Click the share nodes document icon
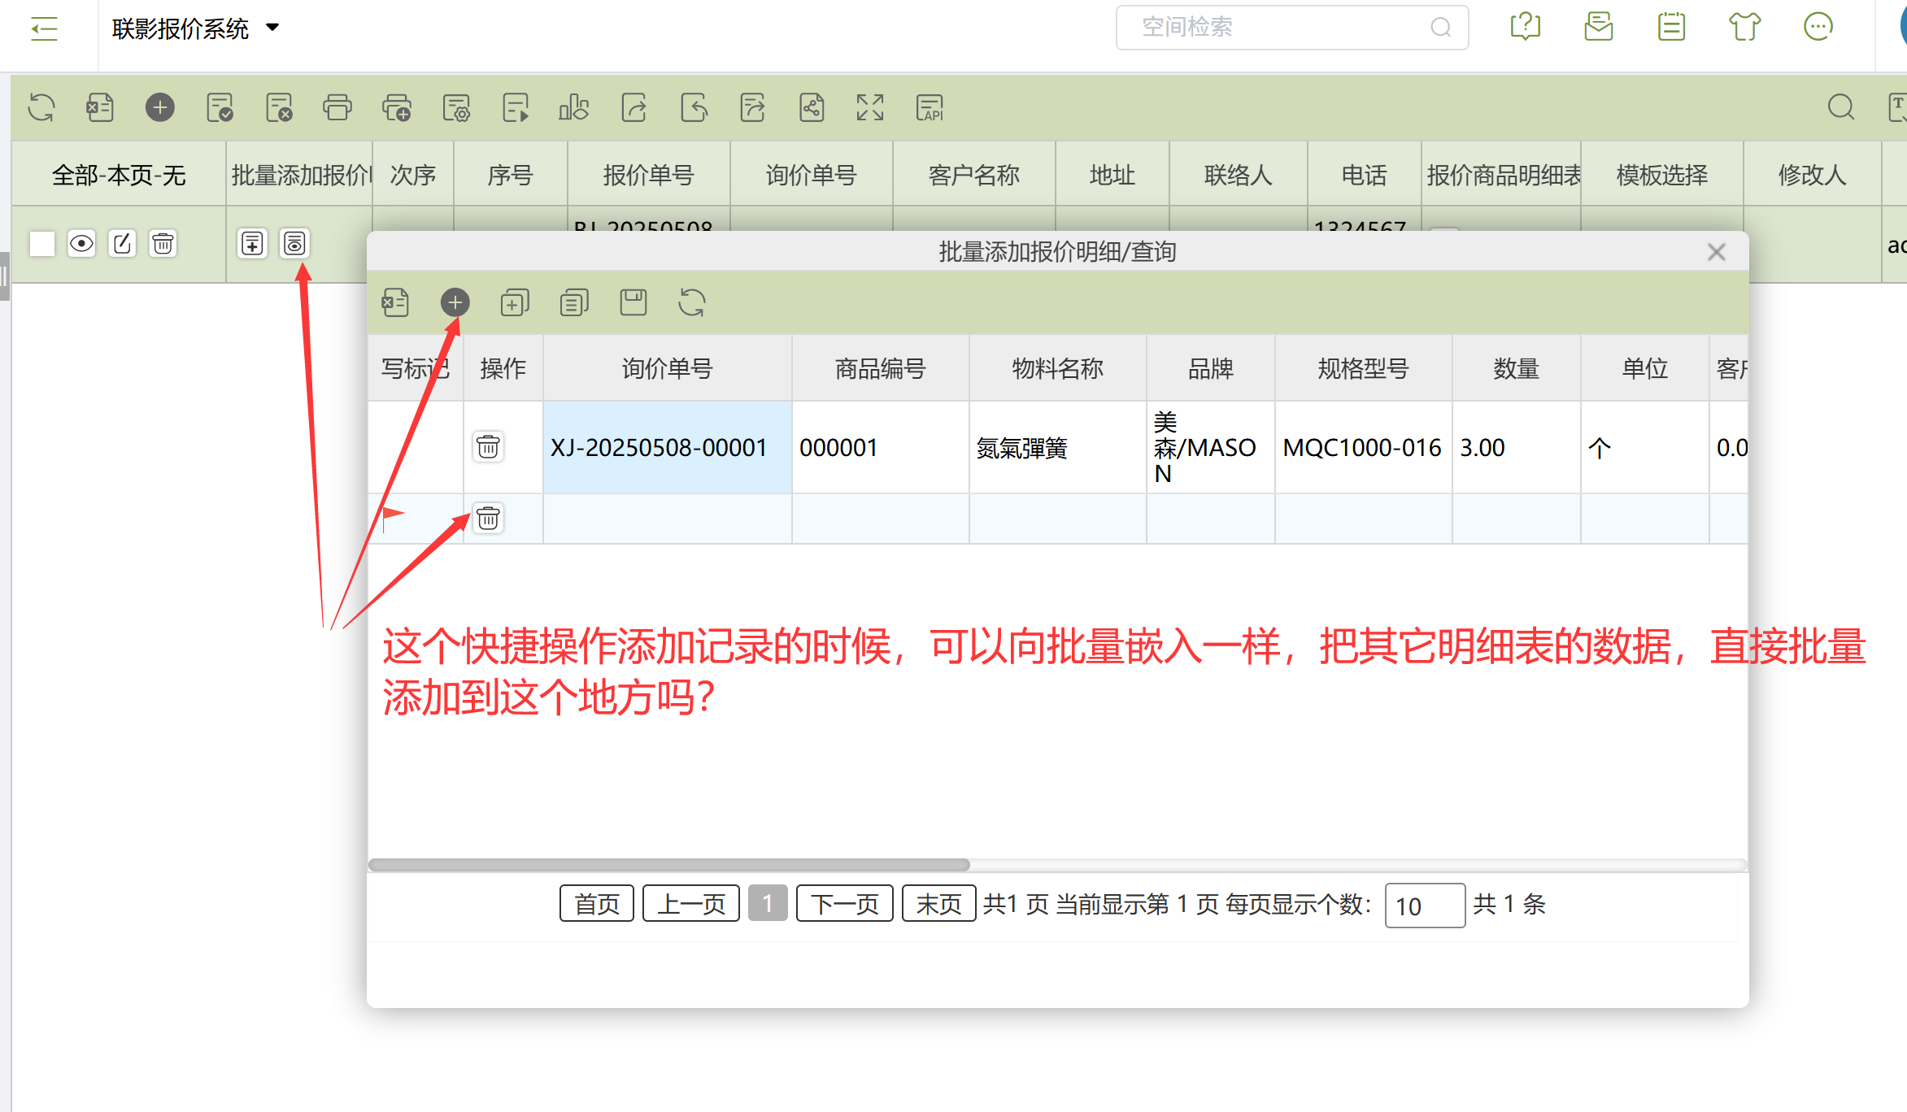This screenshot has width=1907, height=1112. pyautogui.click(x=812, y=107)
